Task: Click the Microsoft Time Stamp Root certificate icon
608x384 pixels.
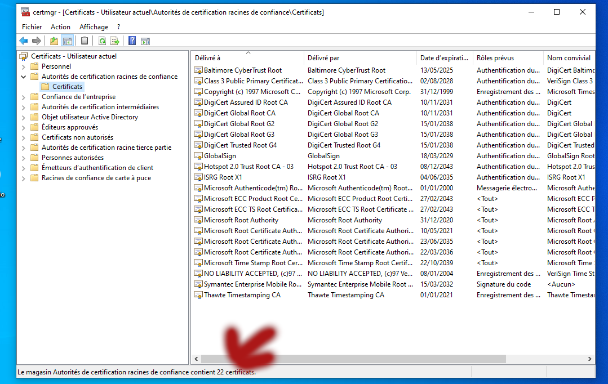Action: [198, 263]
